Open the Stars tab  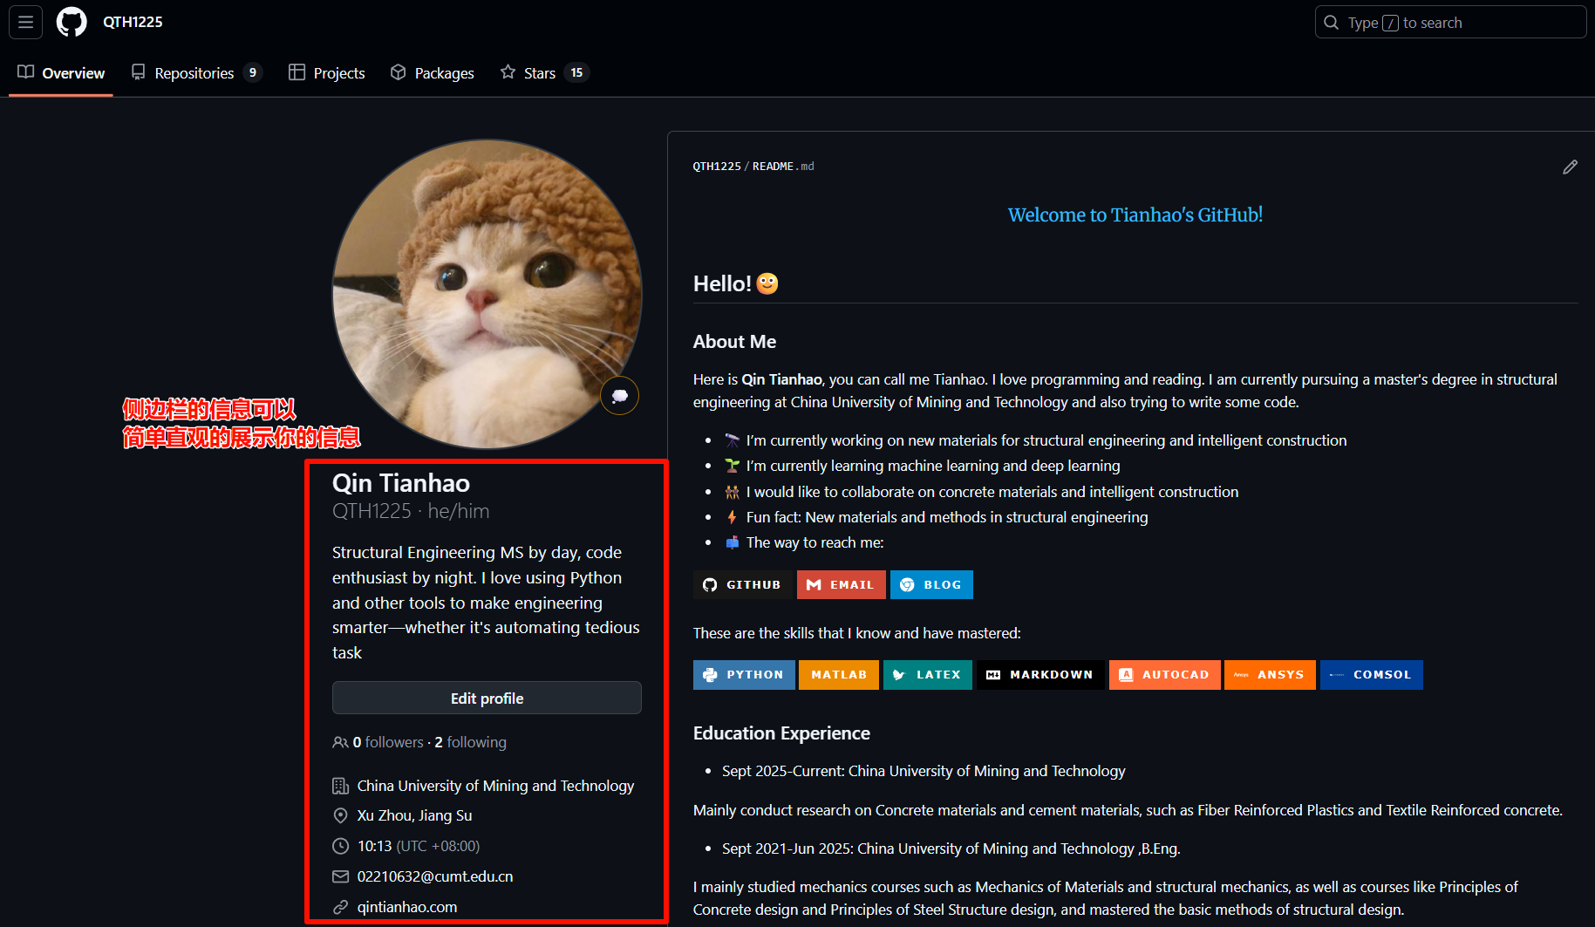click(x=539, y=72)
